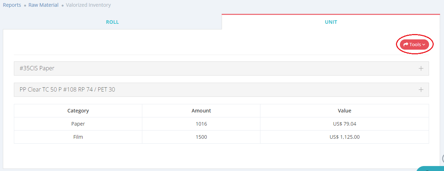Click the Film amount 1500 cell
The height and width of the screenshot is (171, 444).
coord(201,137)
